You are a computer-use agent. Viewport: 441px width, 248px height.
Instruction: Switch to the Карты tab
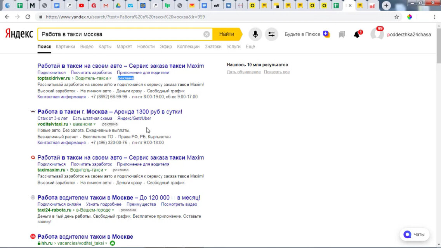pos(105,46)
